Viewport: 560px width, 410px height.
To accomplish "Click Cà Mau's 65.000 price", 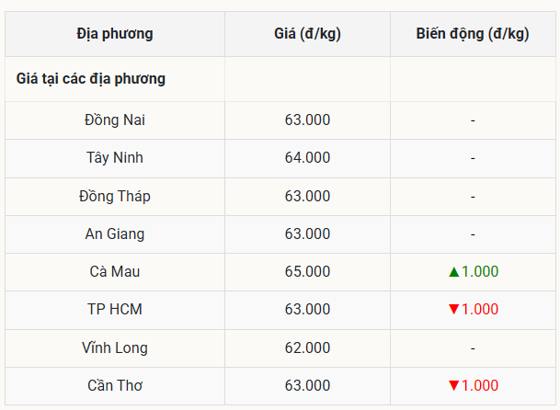I will pos(307,272).
